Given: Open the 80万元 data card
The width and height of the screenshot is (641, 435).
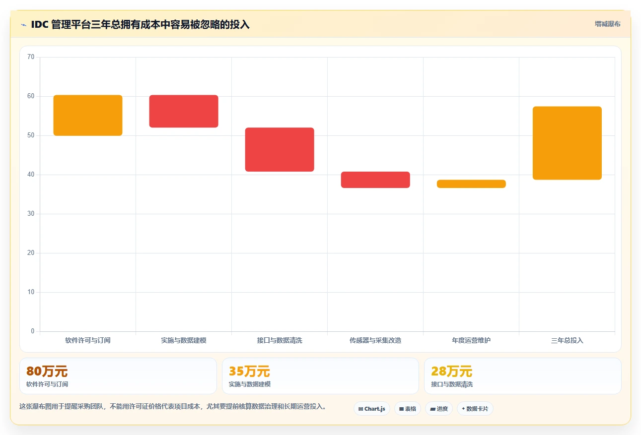Looking at the screenshot, I should click(x=118, y=376).
